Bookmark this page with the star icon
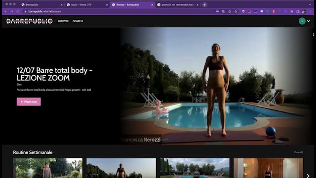316x178 pixels. (x=236, y=11)
